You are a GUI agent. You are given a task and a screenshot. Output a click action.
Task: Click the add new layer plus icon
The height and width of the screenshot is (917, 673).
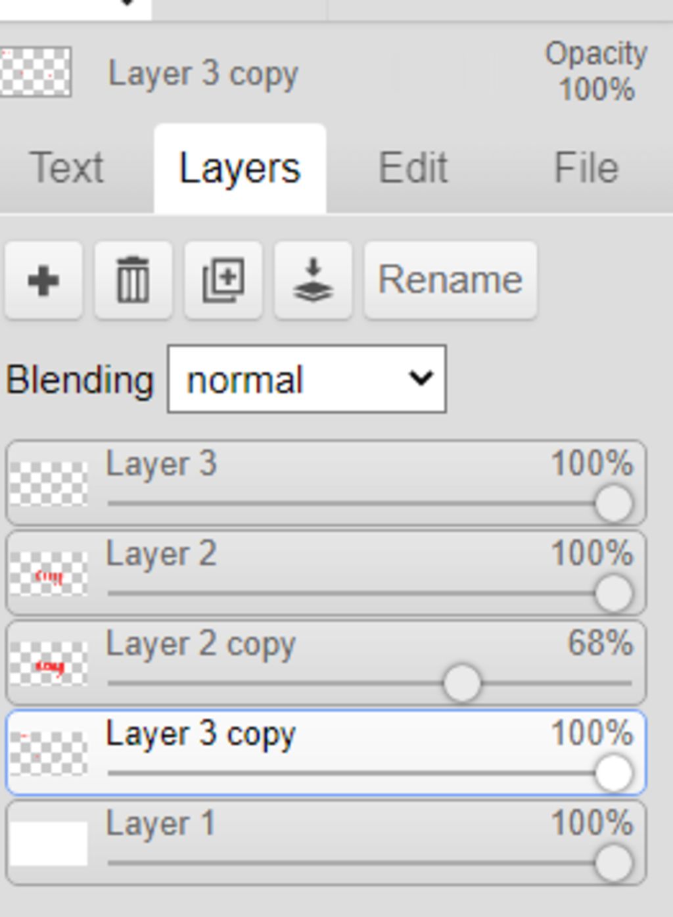pos(43,281)
